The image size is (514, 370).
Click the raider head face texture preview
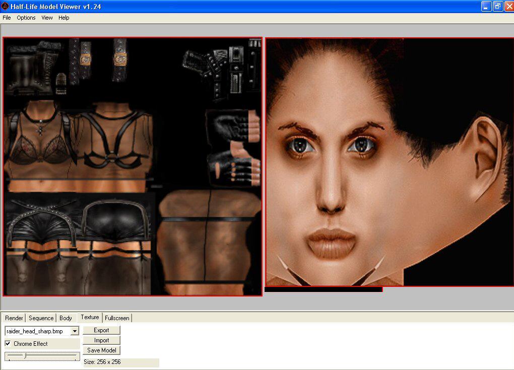click(390, 162)
